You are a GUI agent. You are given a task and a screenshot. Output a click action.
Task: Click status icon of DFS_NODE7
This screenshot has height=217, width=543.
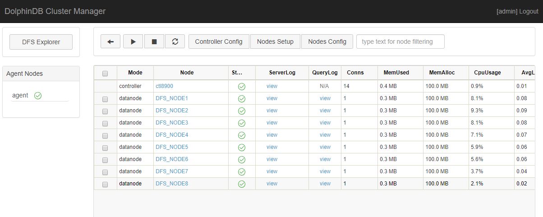(242, 171)
